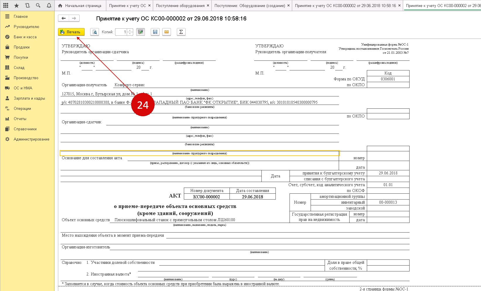This screenshot has width=481, height=291.
Task: Click the 'Дата составления' value 29.06.2018
Action: point(252,197)
